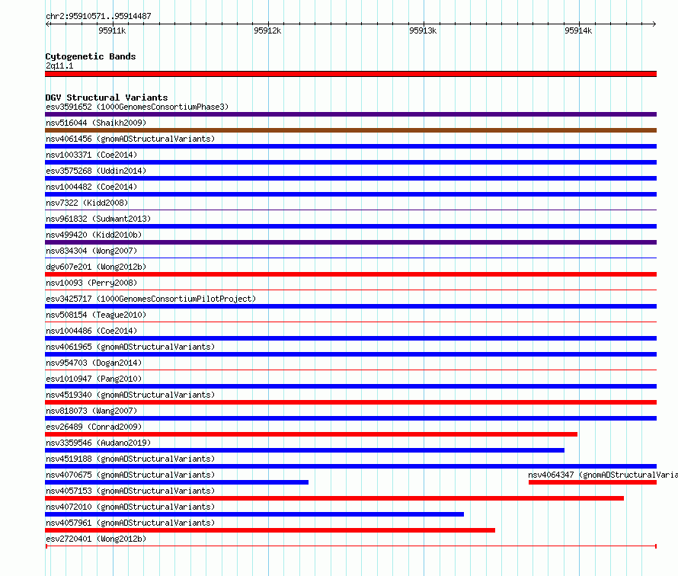Select nsv4519188 (gnomADStructuralVariants) label
Image resolution: width=678 pixels, height=576 pixels.
tap(130, 459)
